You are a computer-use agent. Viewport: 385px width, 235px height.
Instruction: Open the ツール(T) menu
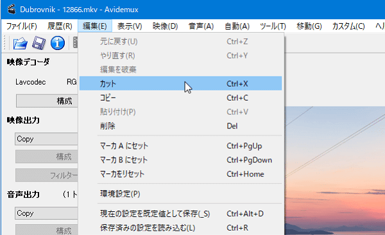273,26
